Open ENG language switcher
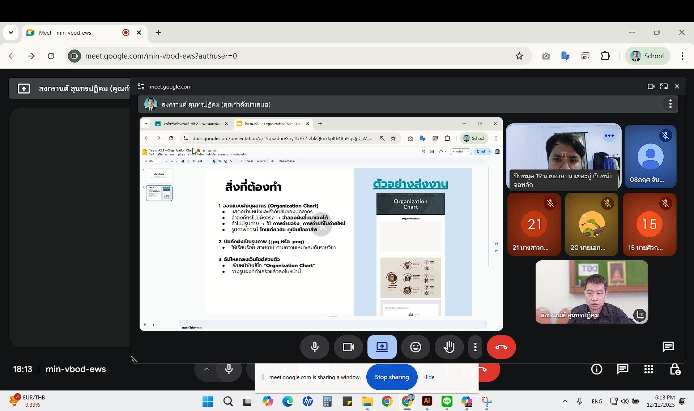 [597, 401]
